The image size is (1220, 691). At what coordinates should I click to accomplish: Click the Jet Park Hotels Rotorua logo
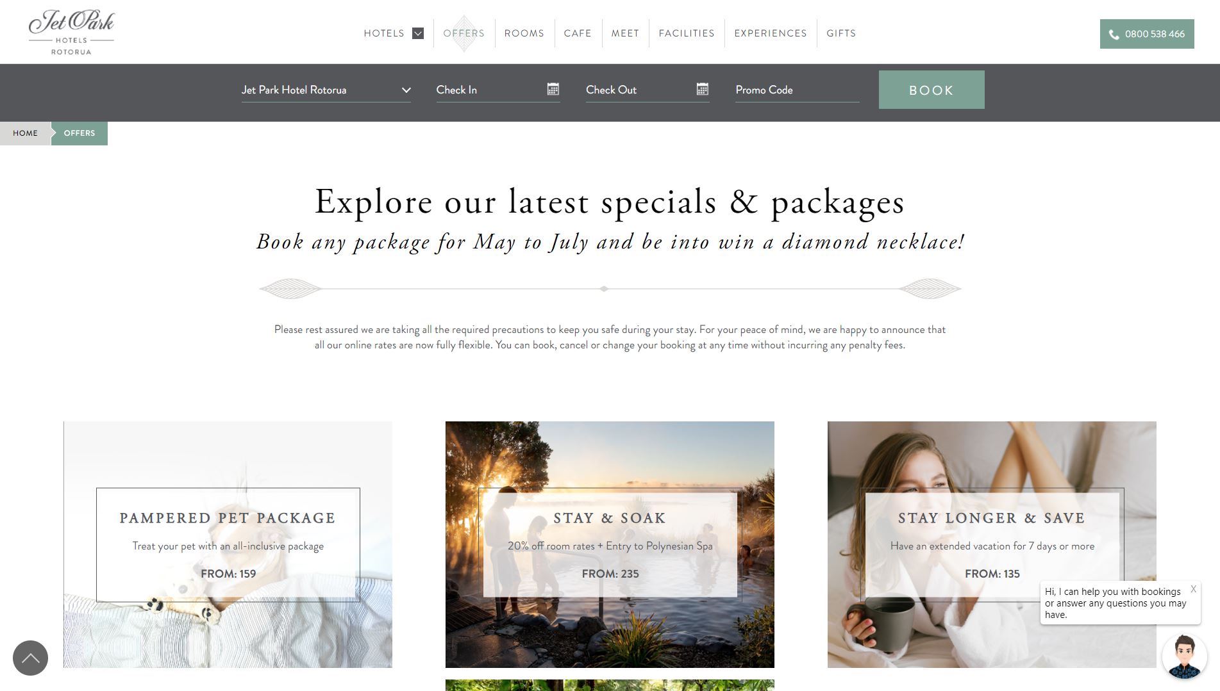coord(71,32)
